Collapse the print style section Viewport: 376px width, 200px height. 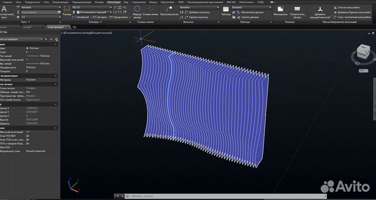click(x=56, y=84)
